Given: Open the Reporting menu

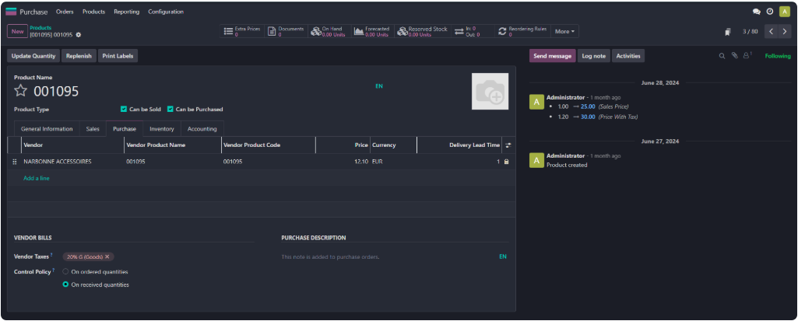Looking at the screenshot, I should pos(126,12).
